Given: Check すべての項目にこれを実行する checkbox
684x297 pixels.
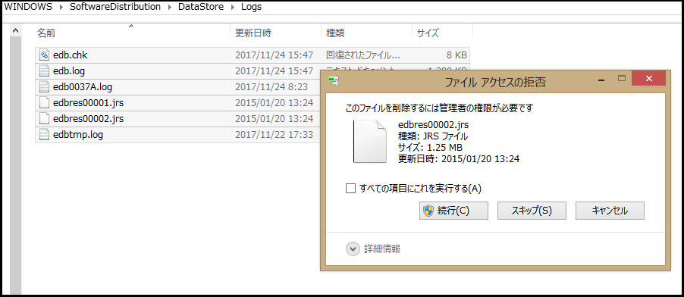Looking at the screenshot, I should point(351,189).
